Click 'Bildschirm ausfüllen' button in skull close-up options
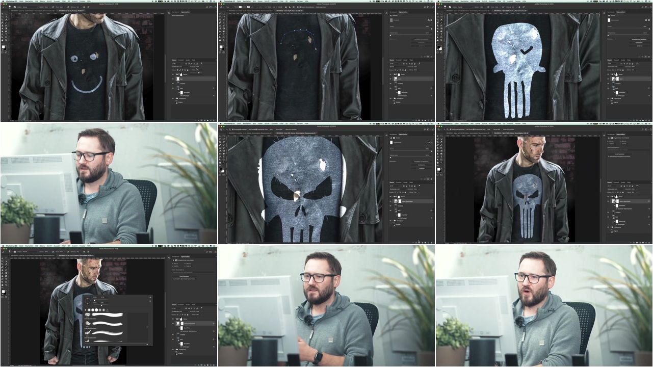This screenshot has height=367, width=653. [x=291, y=129]
